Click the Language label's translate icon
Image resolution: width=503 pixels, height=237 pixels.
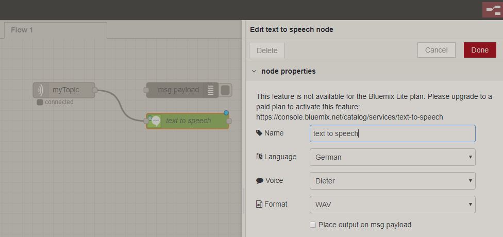tap(259, 157)
